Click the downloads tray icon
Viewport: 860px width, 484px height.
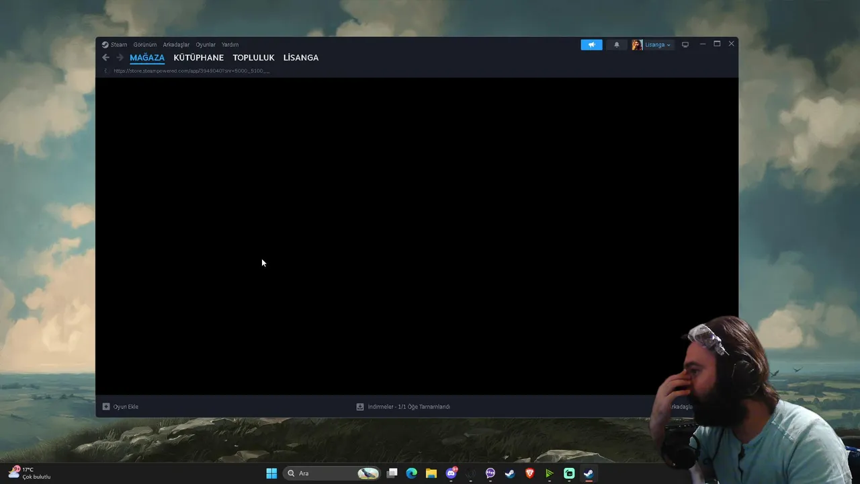pyautogui.click(x=360, y=407)
